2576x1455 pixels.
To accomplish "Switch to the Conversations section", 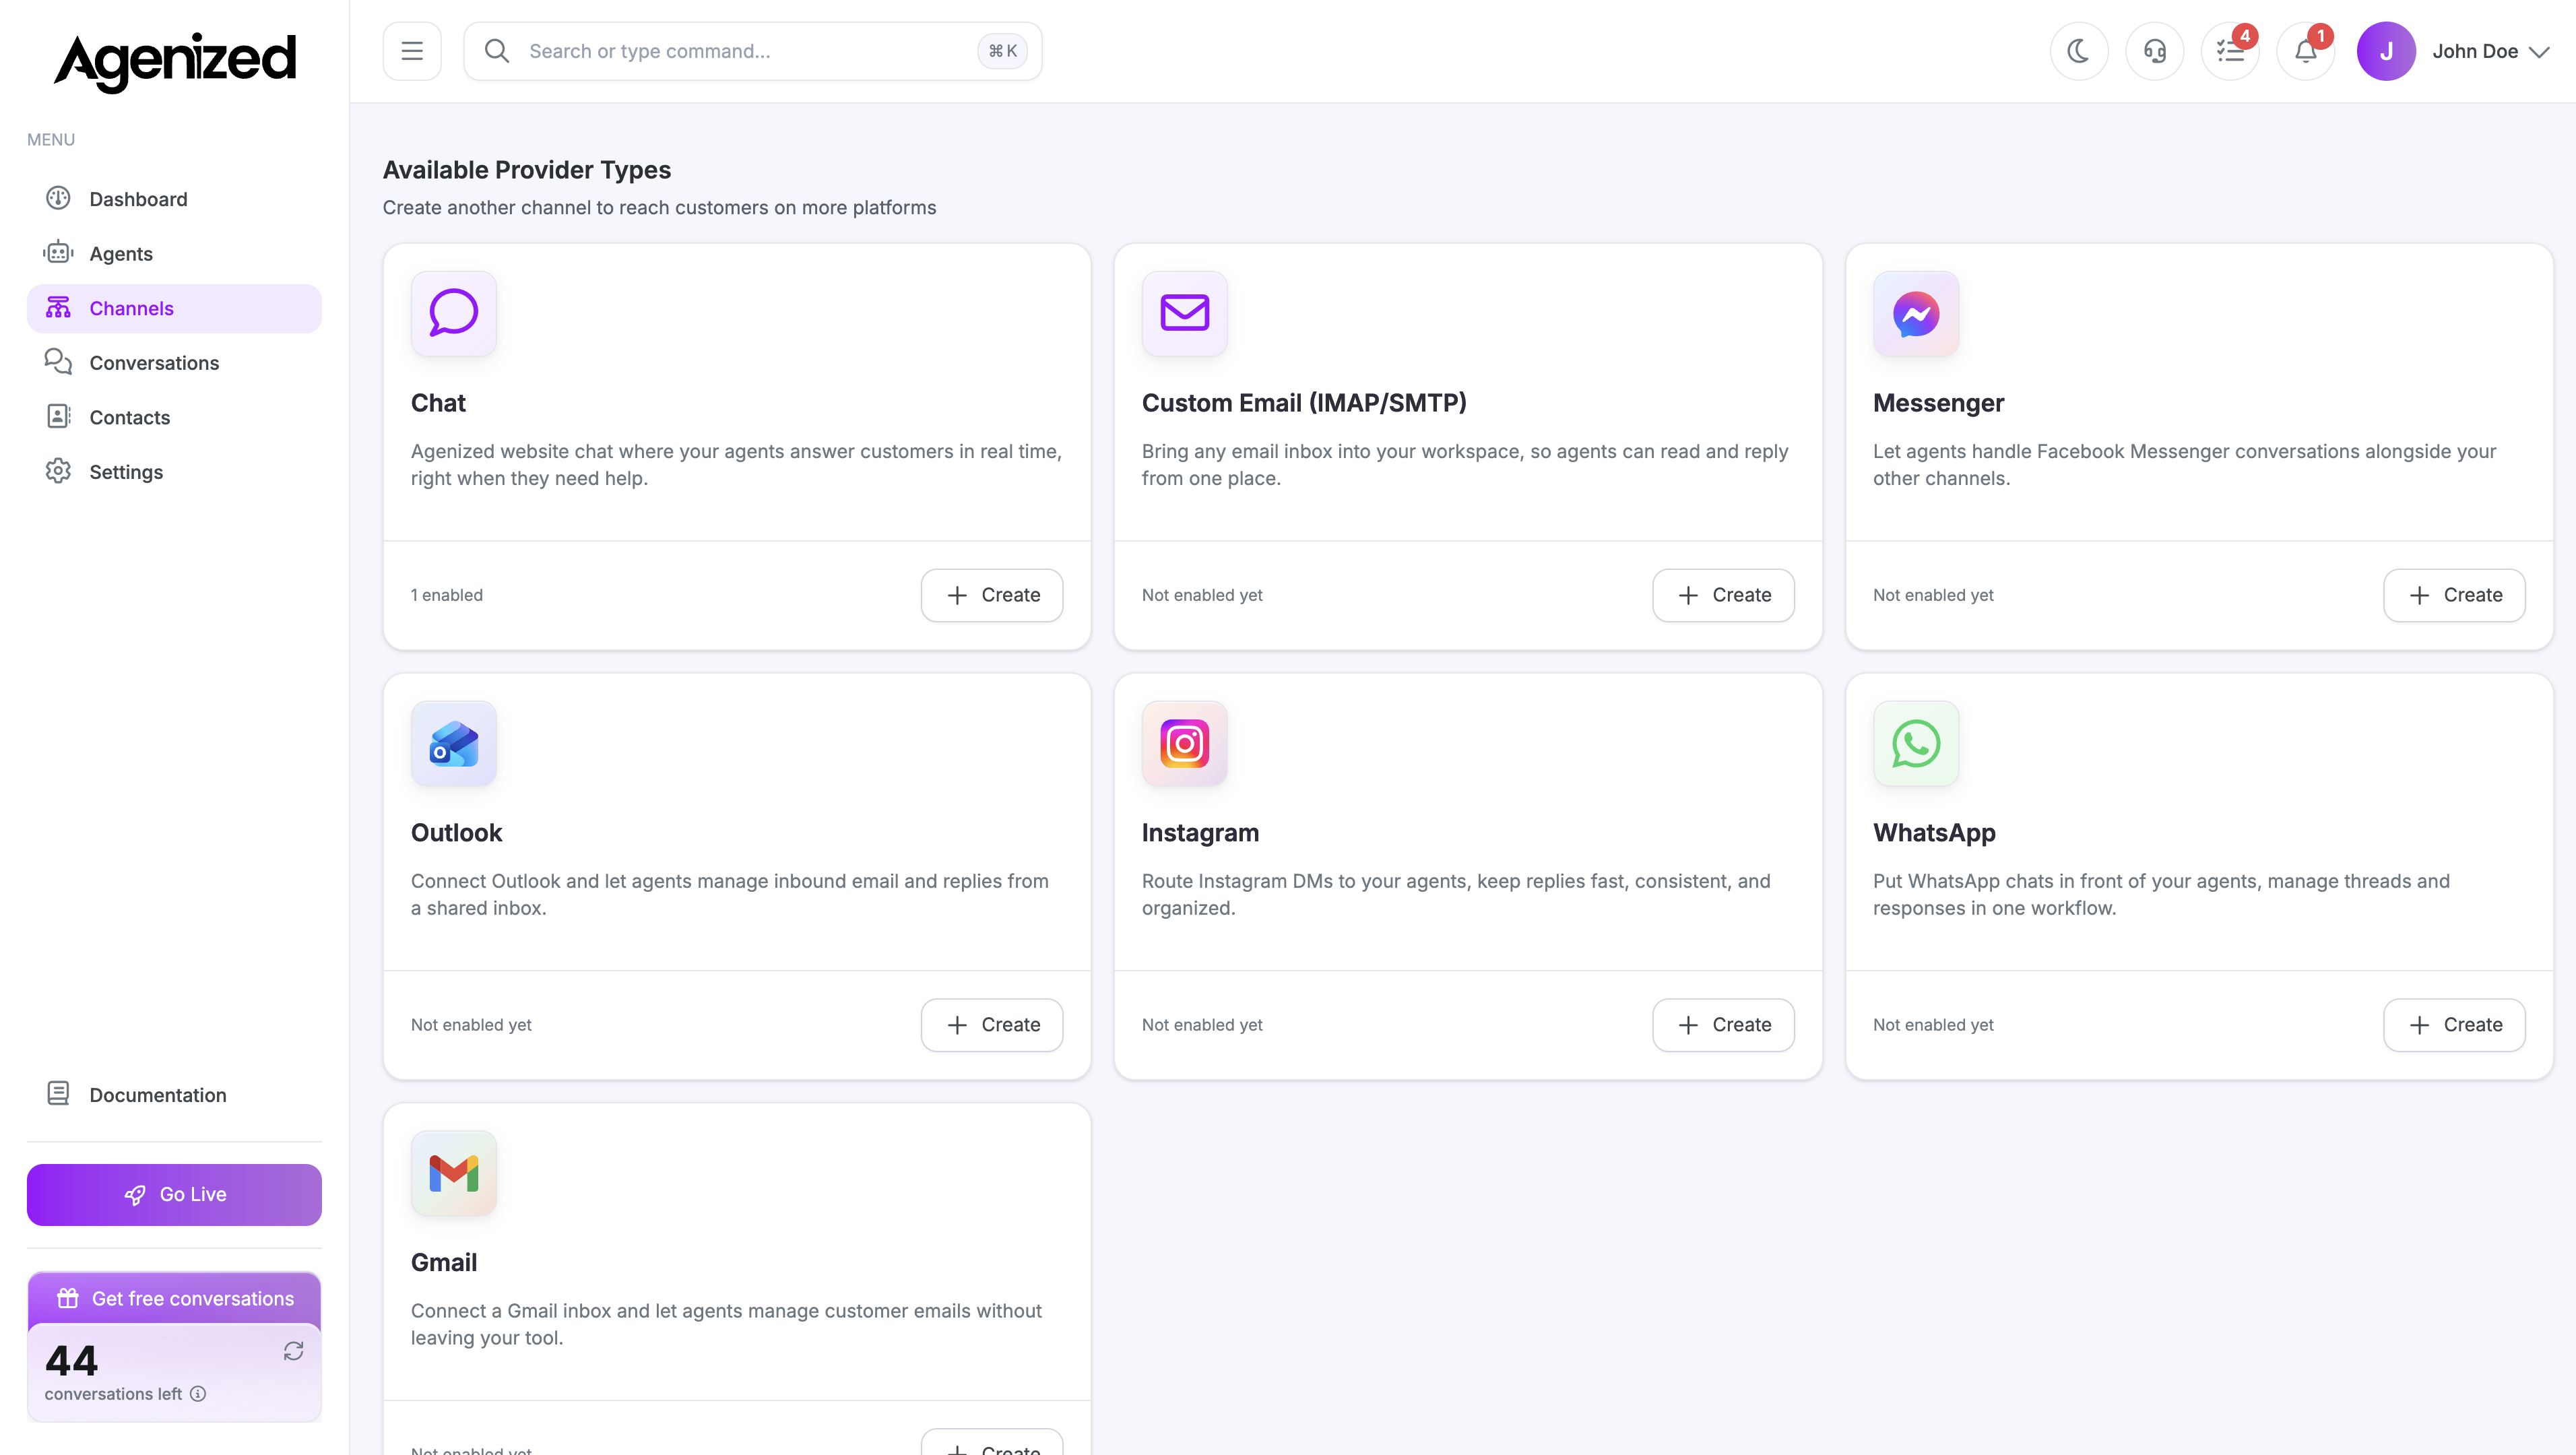I will [x=154, y=362].
